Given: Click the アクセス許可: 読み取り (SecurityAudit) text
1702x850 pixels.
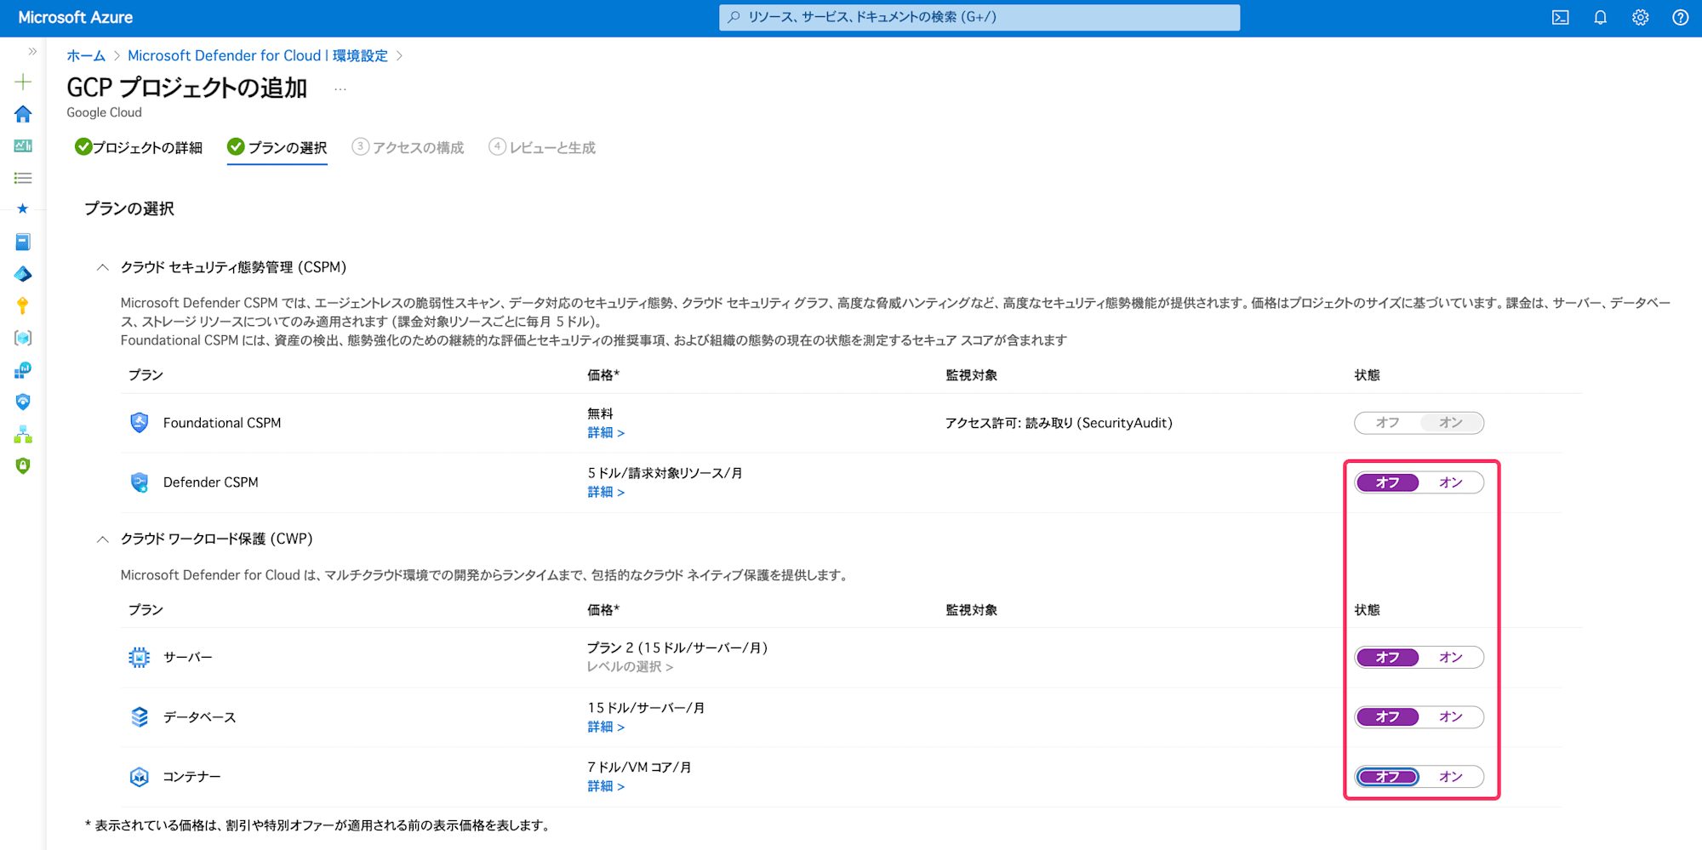Looking at the screenshot, I should point(1059,423).
